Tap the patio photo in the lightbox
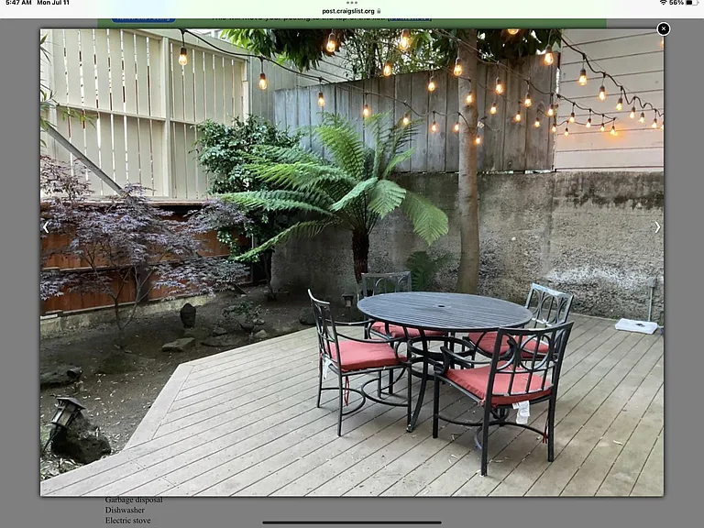Screen dimensions: 704x528 (352, 263)
